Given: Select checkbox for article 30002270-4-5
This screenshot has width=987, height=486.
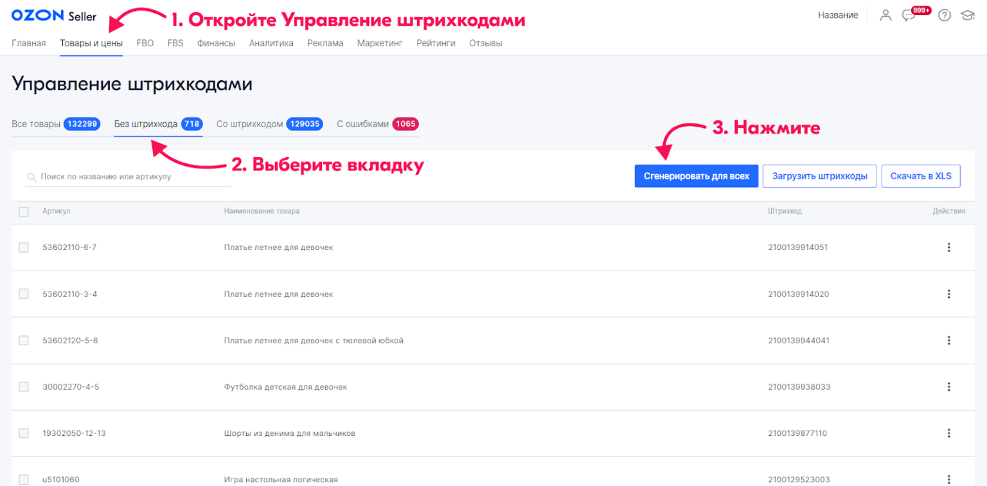Looking at the screenshot, I should tap(24, 386).
